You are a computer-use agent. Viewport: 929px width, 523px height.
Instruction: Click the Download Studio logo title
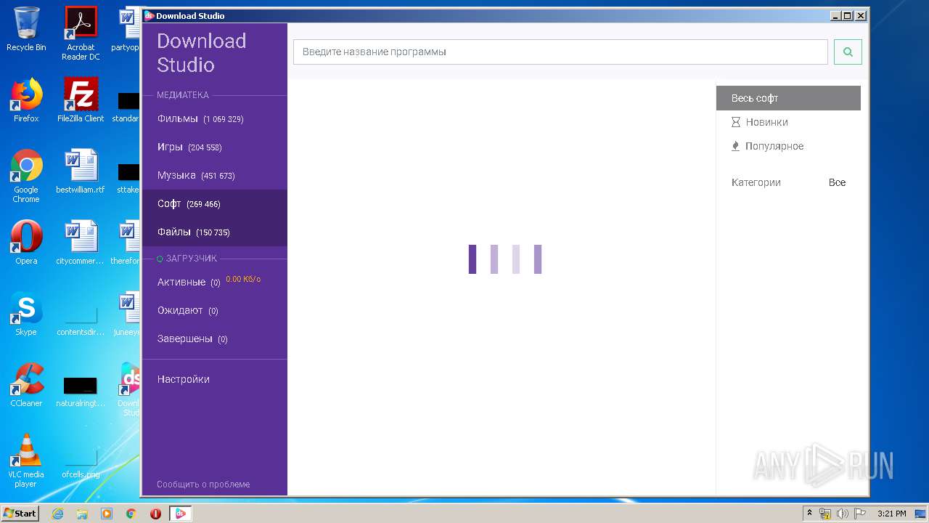202,52
